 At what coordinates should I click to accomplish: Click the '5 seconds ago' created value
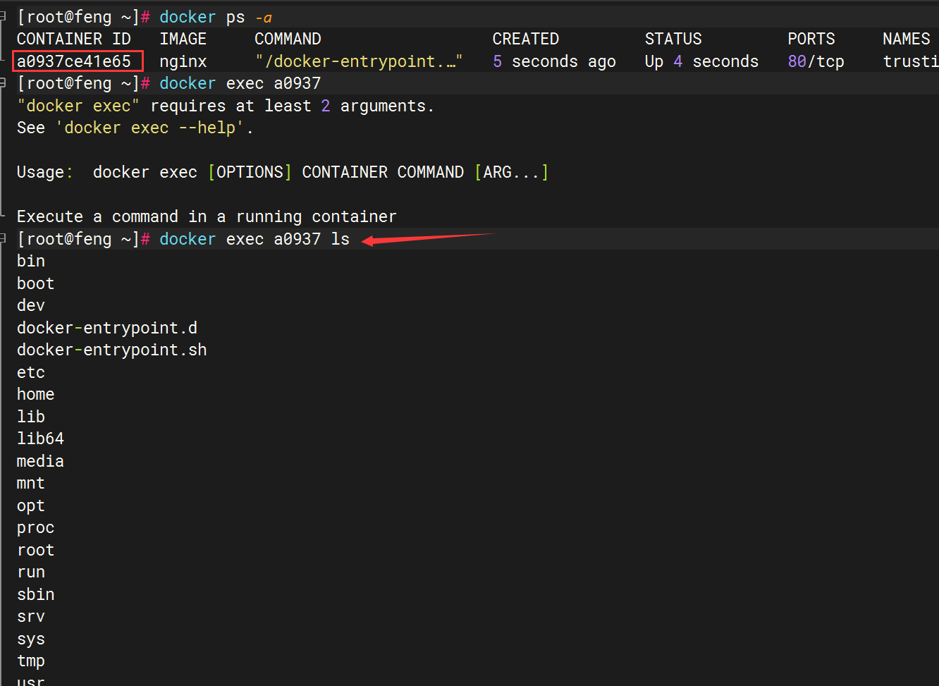pyautogui.click(x=554, y=61)
